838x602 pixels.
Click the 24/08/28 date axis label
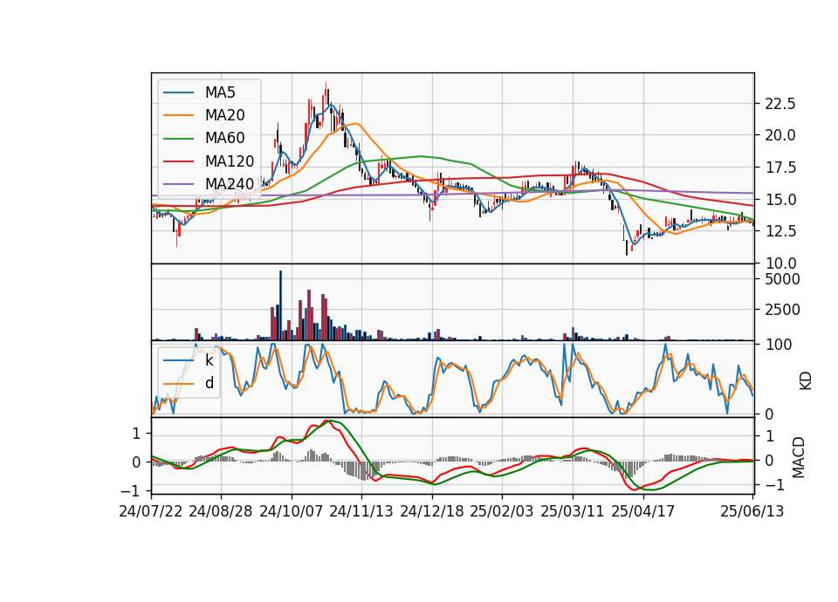click(x=221, y=511)
